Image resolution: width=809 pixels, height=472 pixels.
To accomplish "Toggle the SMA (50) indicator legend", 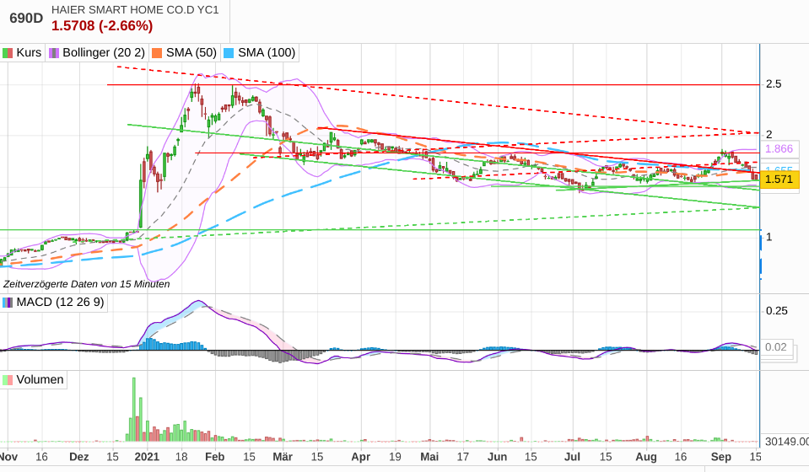I will point(185,53).
